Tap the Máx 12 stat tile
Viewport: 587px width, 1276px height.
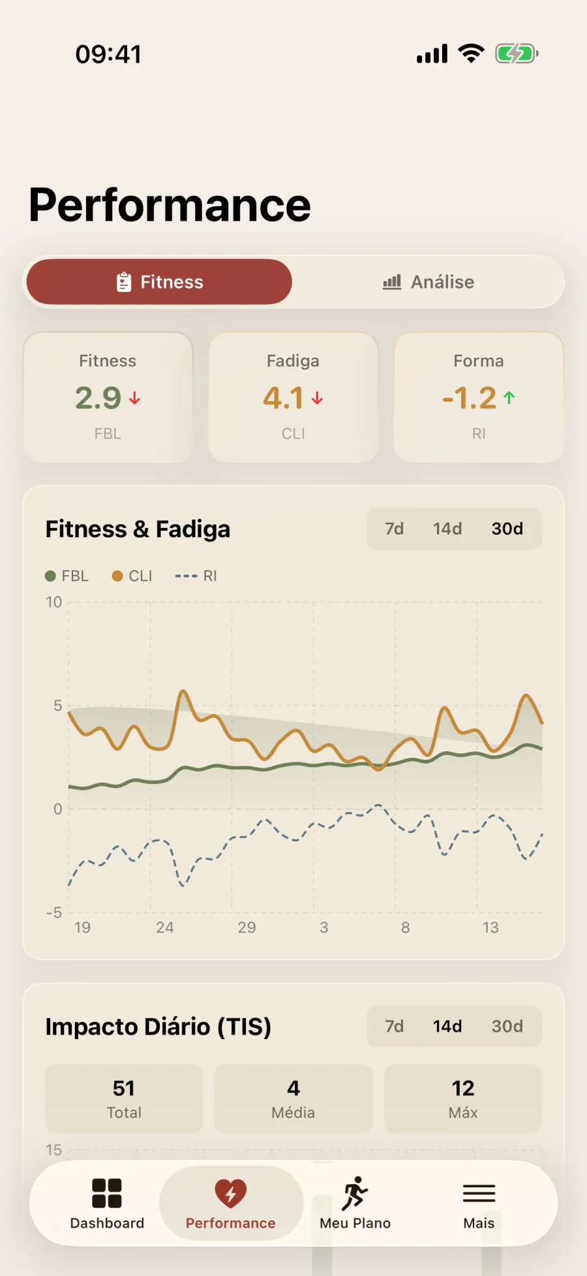tap(463, 1098)
